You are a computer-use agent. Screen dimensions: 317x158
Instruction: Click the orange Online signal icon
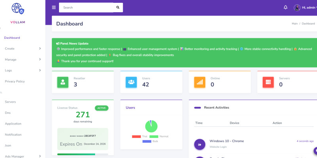coord(200,82)
